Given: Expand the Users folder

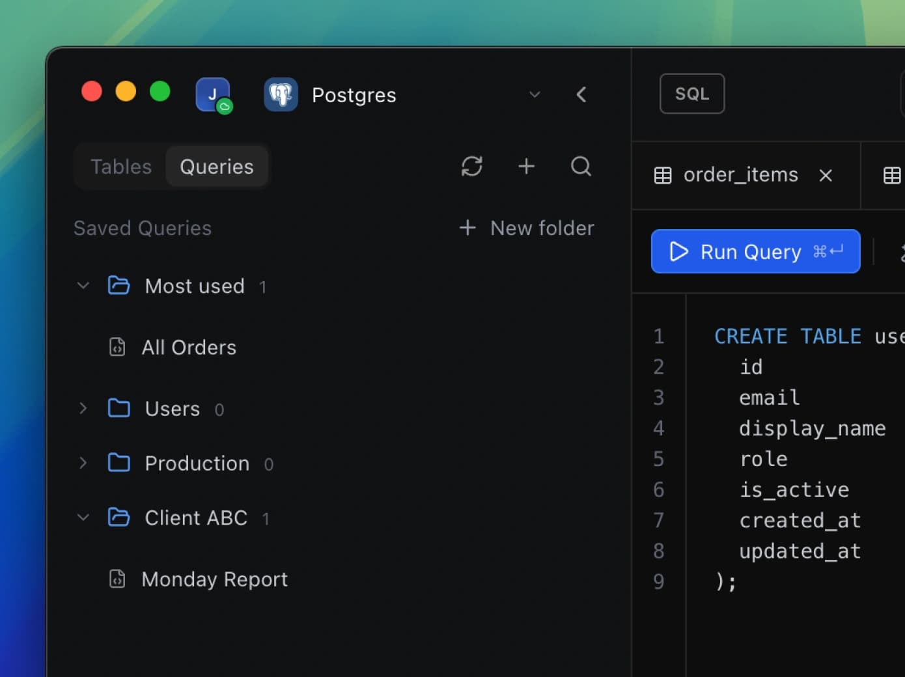Looking at the screenshot, I should click(x=83, y=409).
